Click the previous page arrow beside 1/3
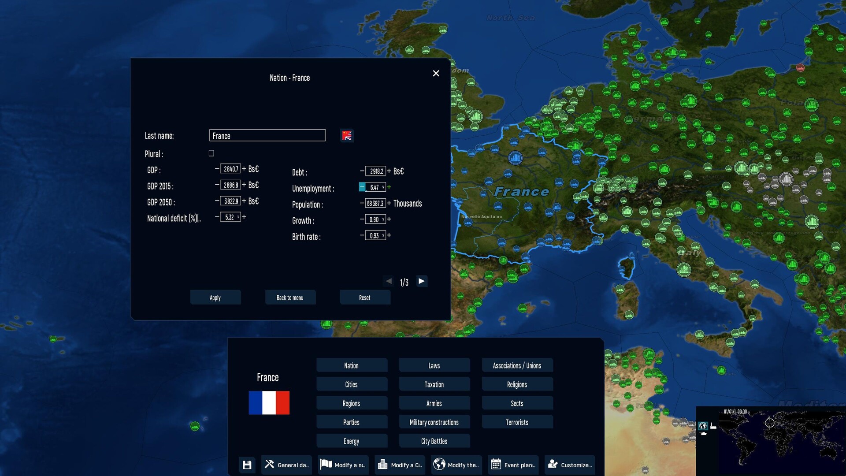 click(388, 281)
